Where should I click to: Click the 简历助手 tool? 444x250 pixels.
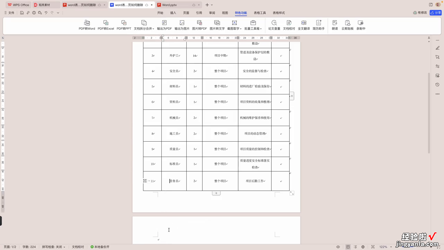(x=318, y=25)
